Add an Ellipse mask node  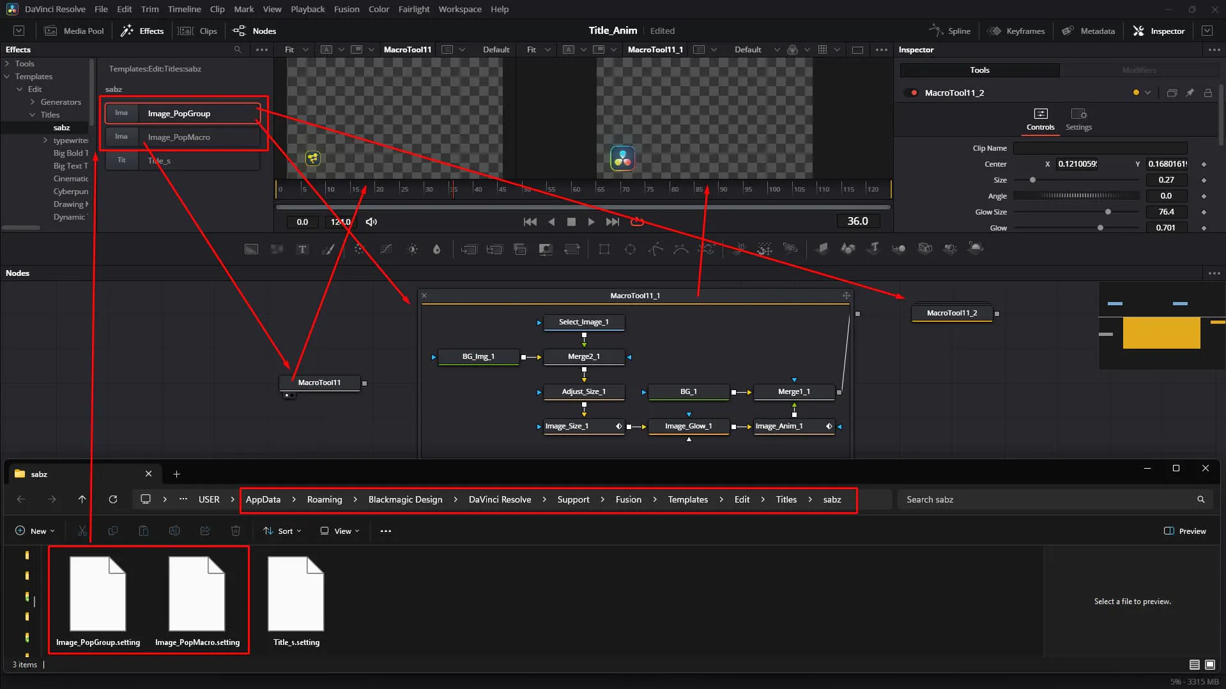630,249
